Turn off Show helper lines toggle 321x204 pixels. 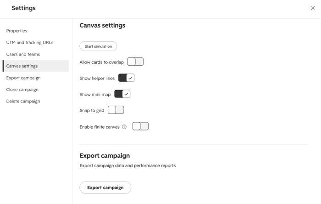point(126,78)
